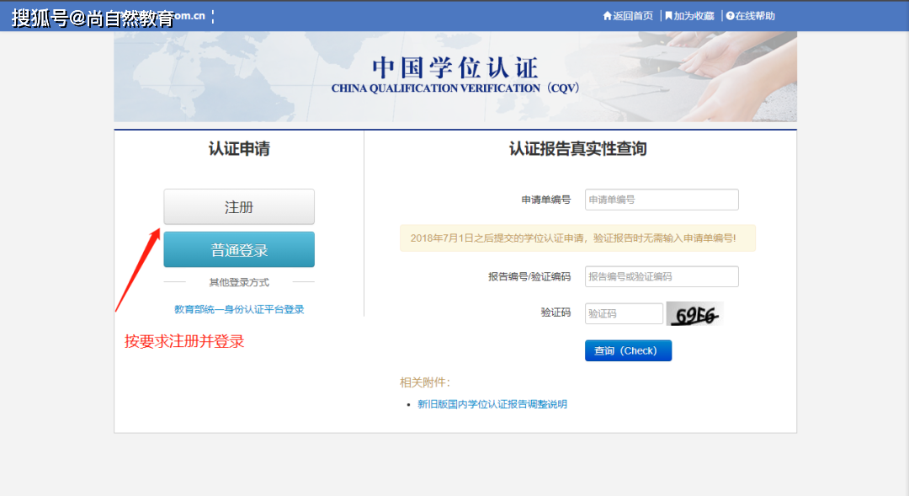Click the 验证码 input field

click(624, 312)
